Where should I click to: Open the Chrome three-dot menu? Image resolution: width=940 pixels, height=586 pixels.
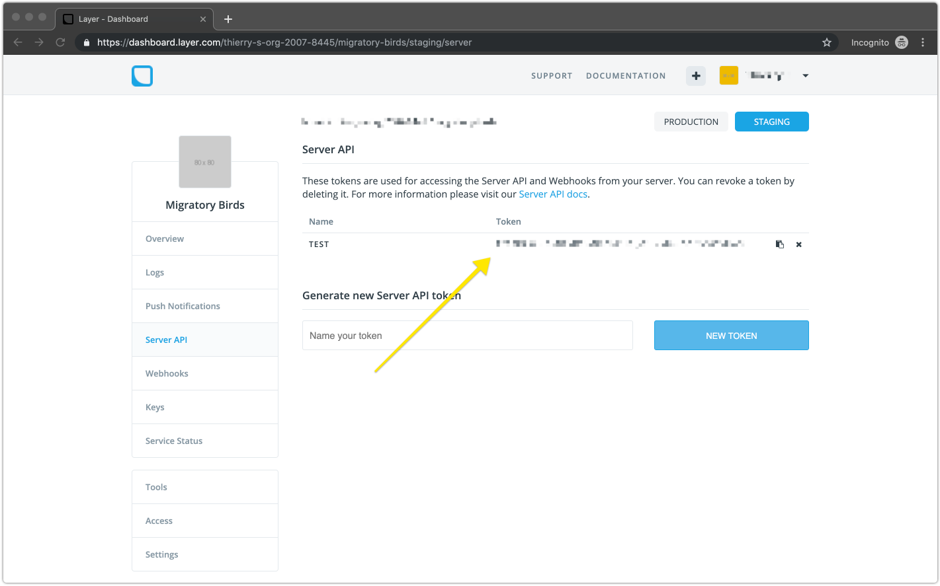(923, 42)
